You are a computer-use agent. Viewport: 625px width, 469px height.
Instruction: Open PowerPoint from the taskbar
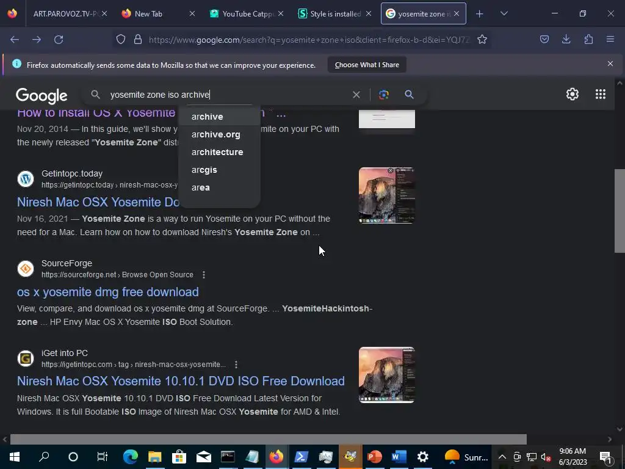pyautogui.click(x=374, y=457)
